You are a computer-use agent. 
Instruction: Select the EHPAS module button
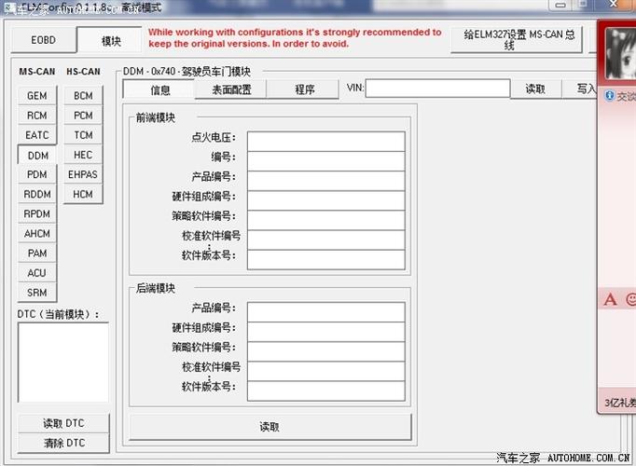tap(83, 174)
